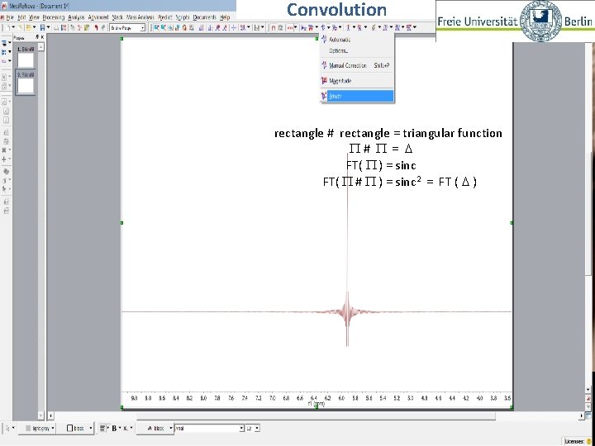Click the Phase Correction toolbar icon

[322, 27]
